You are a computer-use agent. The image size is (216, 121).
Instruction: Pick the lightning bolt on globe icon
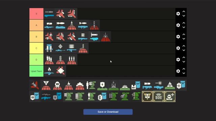[x=69, y=85]
